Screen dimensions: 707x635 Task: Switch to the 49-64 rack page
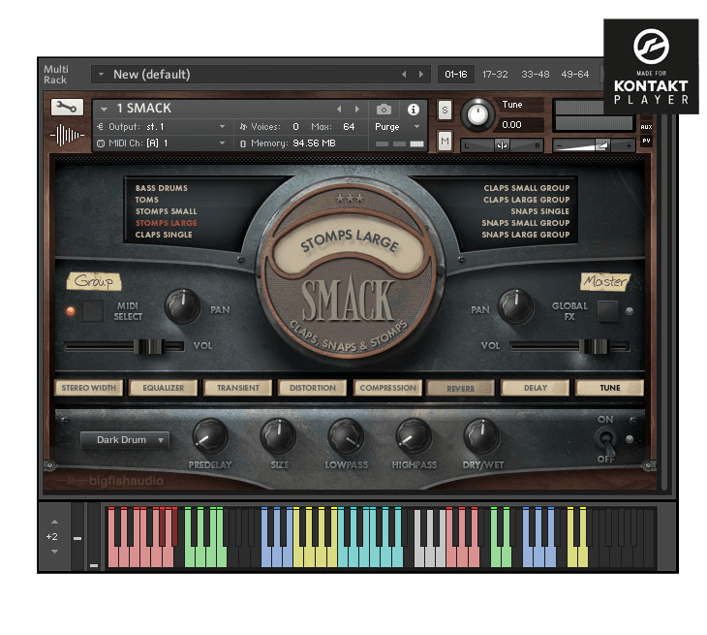tap(575, 74)
